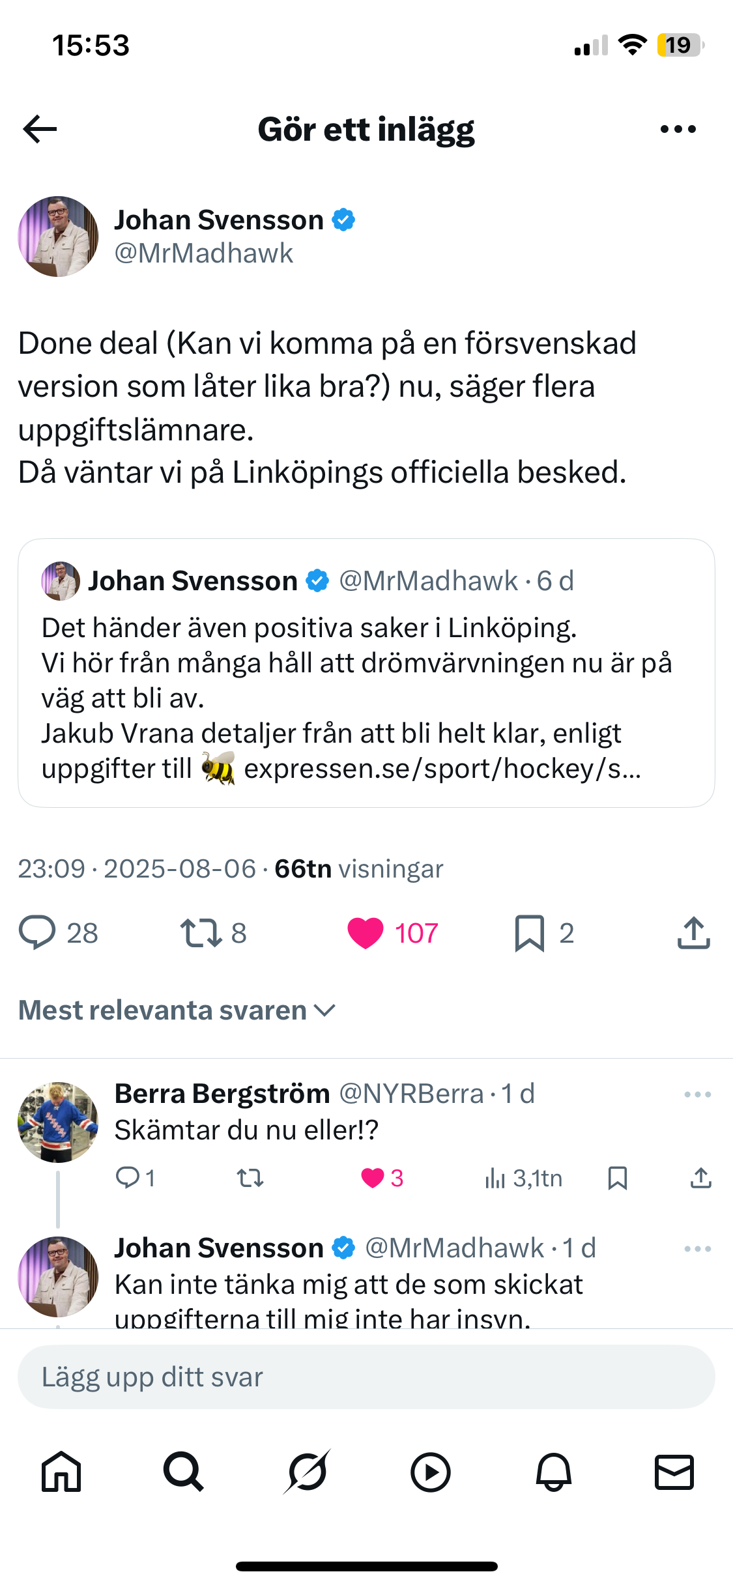
Task: Open the Grok tab in bottom bar
Action: (x=307, y=1472)
